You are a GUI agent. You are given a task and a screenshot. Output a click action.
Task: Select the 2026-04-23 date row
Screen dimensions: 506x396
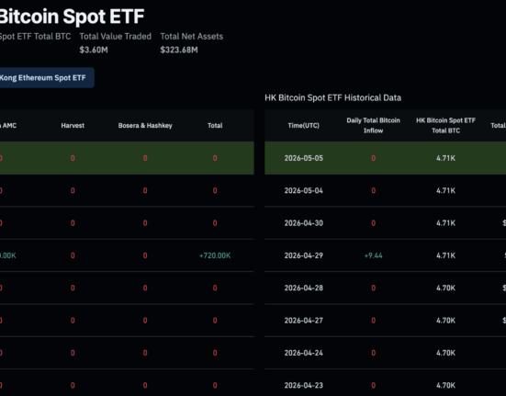coord(386,384)
